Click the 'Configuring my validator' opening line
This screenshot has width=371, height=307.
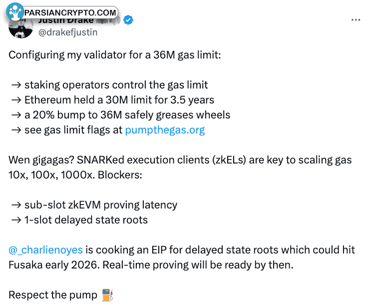[x=115, y=55]
